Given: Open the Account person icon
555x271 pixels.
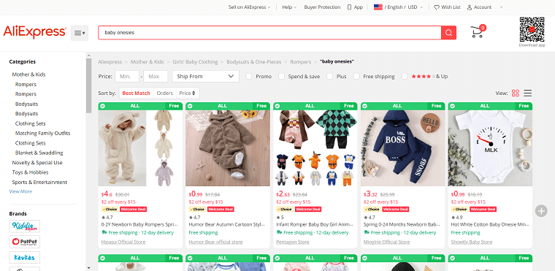Looking at the screenshot, I should point(470,7).
